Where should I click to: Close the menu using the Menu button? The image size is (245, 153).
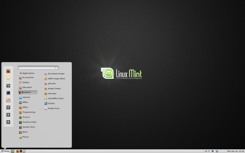pyautogui.click(x=5, y=151)
